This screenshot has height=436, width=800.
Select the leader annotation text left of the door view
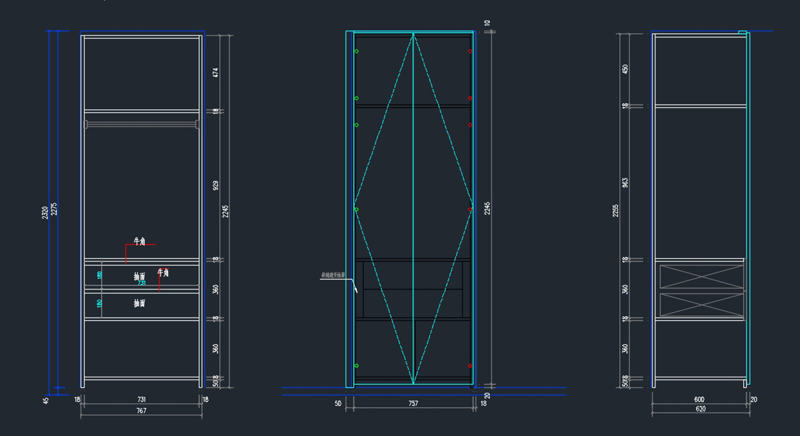(333, 275)
